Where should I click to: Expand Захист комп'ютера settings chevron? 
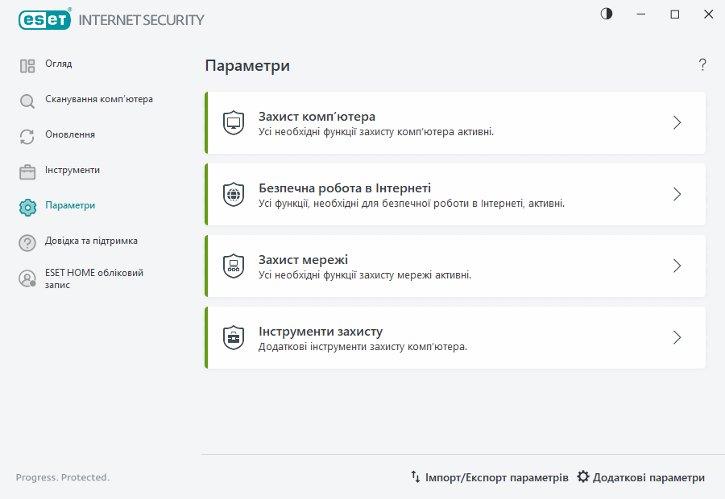click(x=677, y=122)
